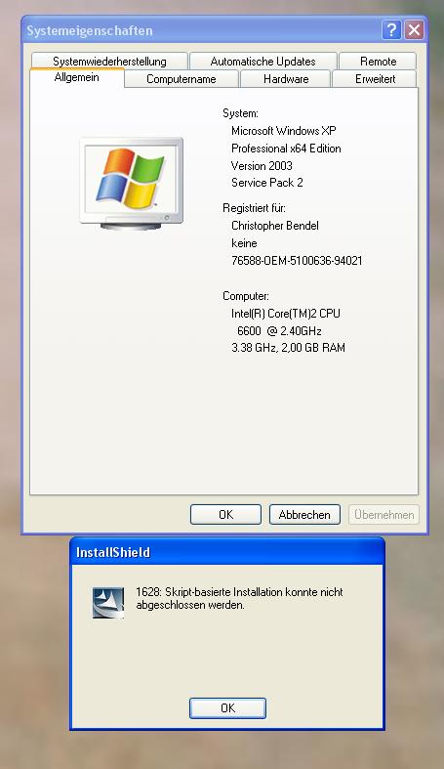Switch to the Computername tab

[182, 79]
